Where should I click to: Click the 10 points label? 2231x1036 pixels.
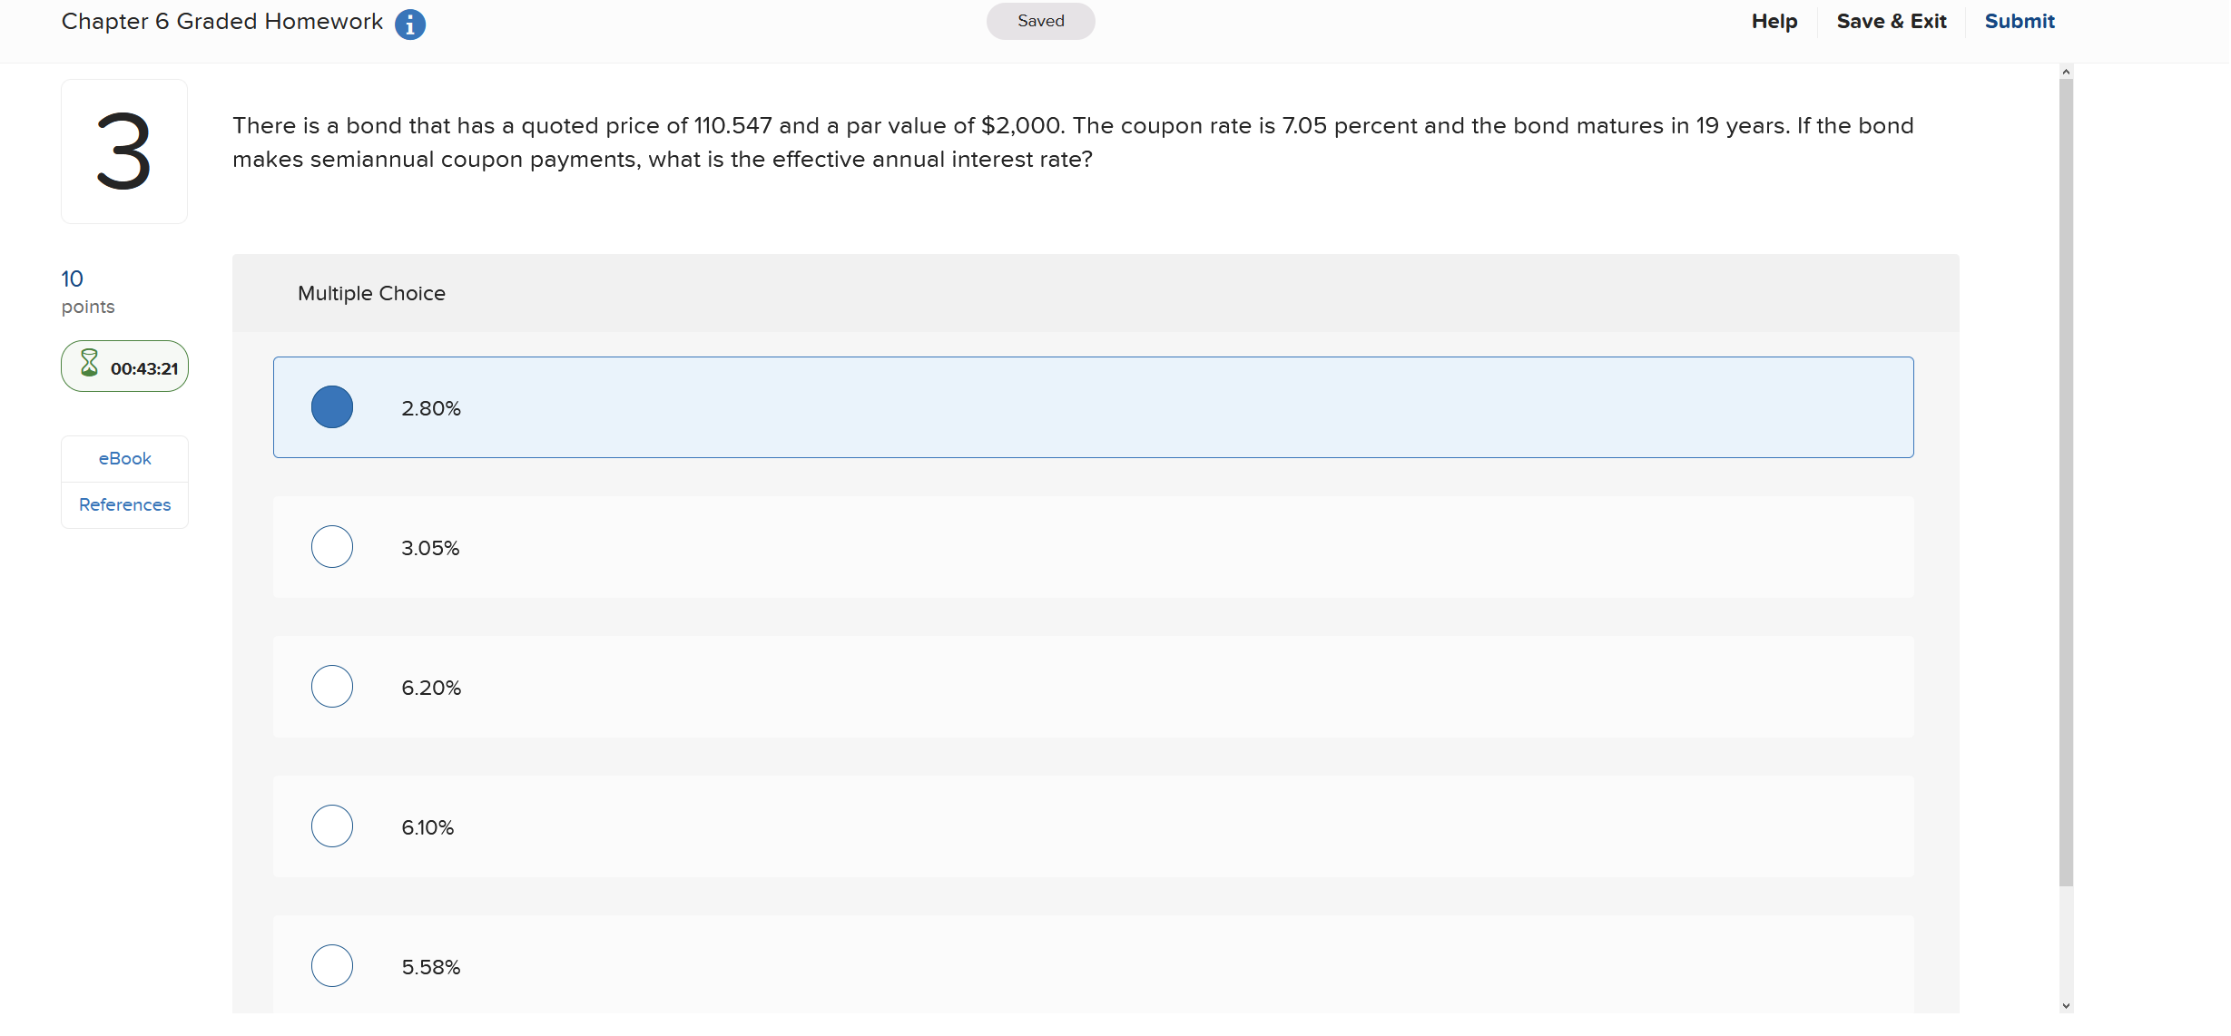[x=88, y=292]
